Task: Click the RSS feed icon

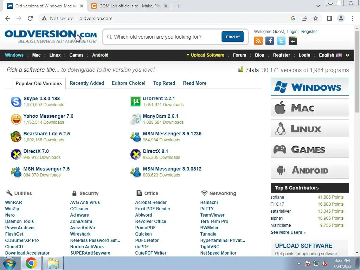Action: [x=258, y=41]
